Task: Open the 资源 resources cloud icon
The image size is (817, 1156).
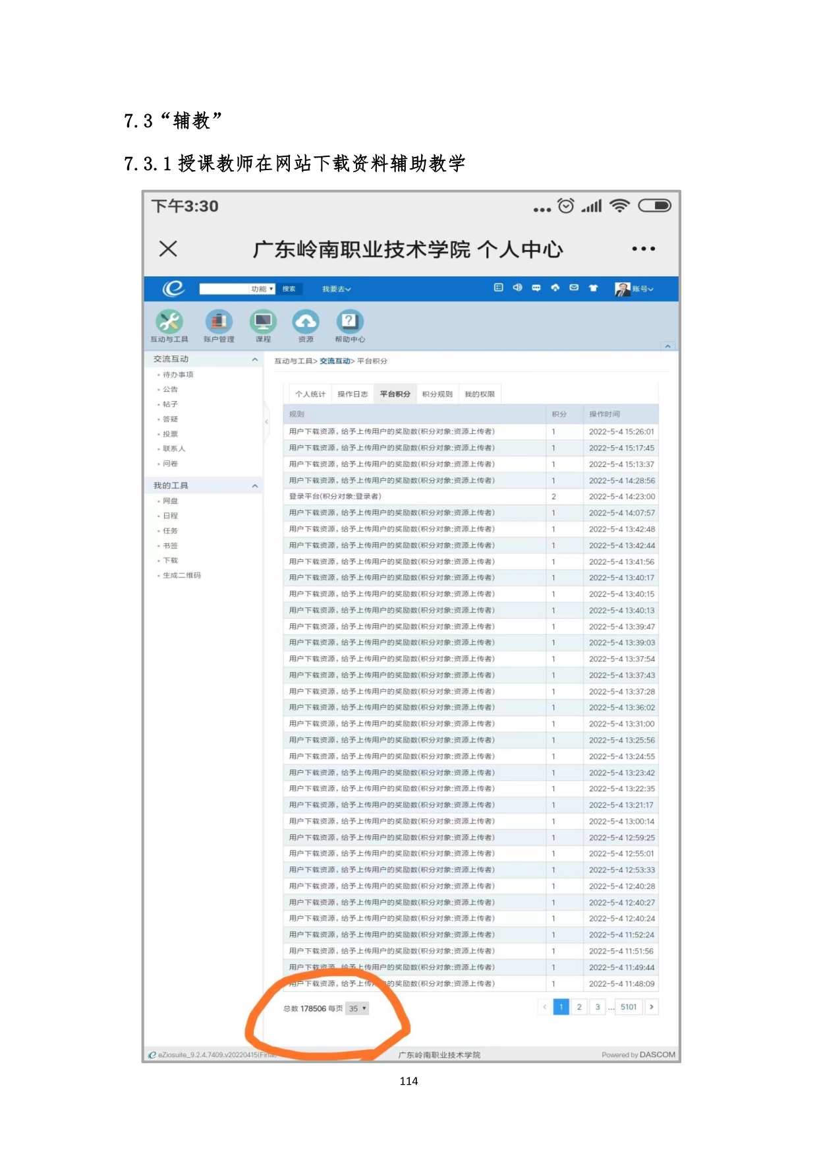Action: tap(306, 326)
